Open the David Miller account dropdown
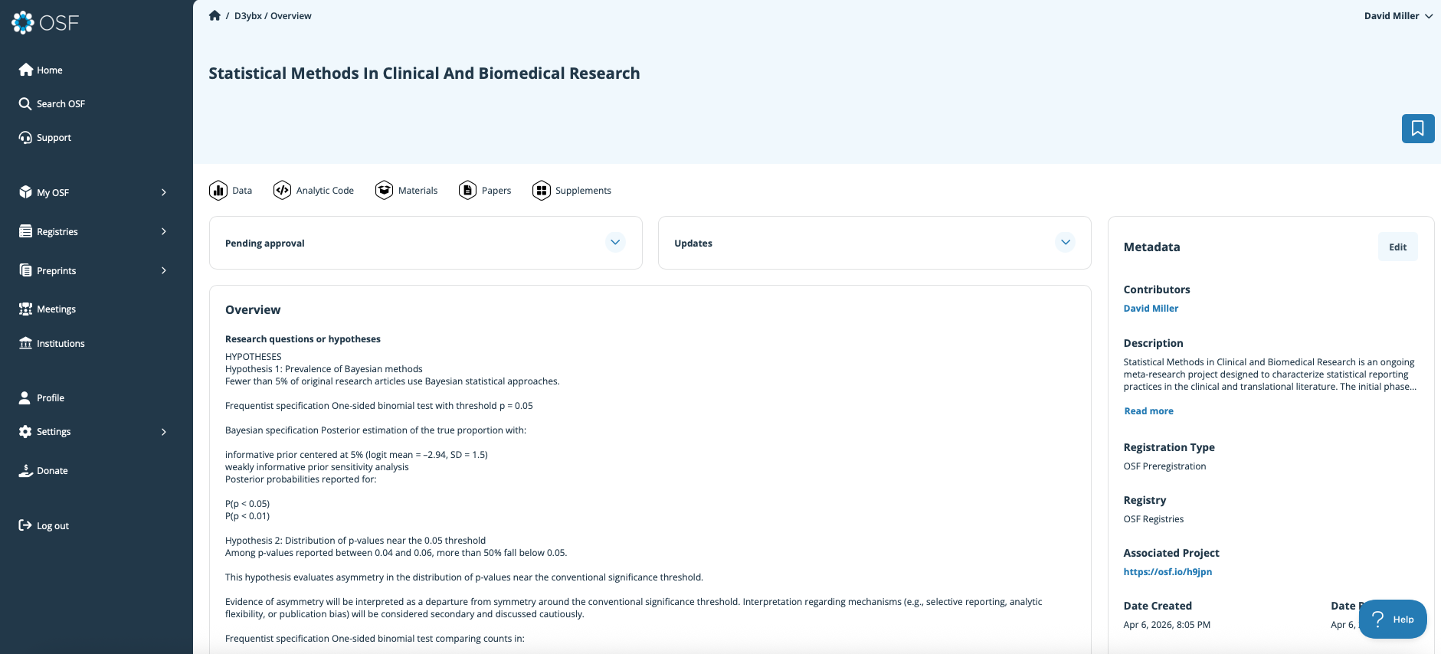1441x654 pixels. click(1397, 16)
